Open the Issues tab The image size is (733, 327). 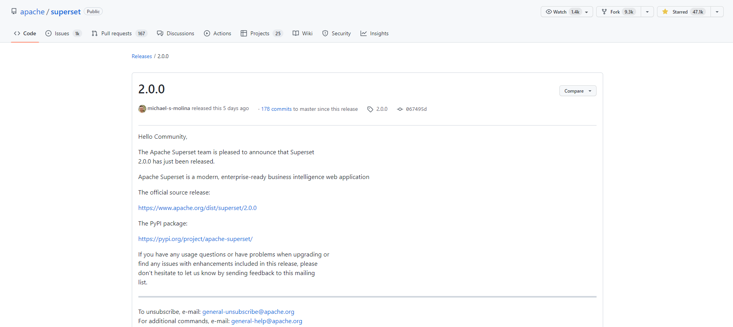pyautogui.click(x=64, y=33)
